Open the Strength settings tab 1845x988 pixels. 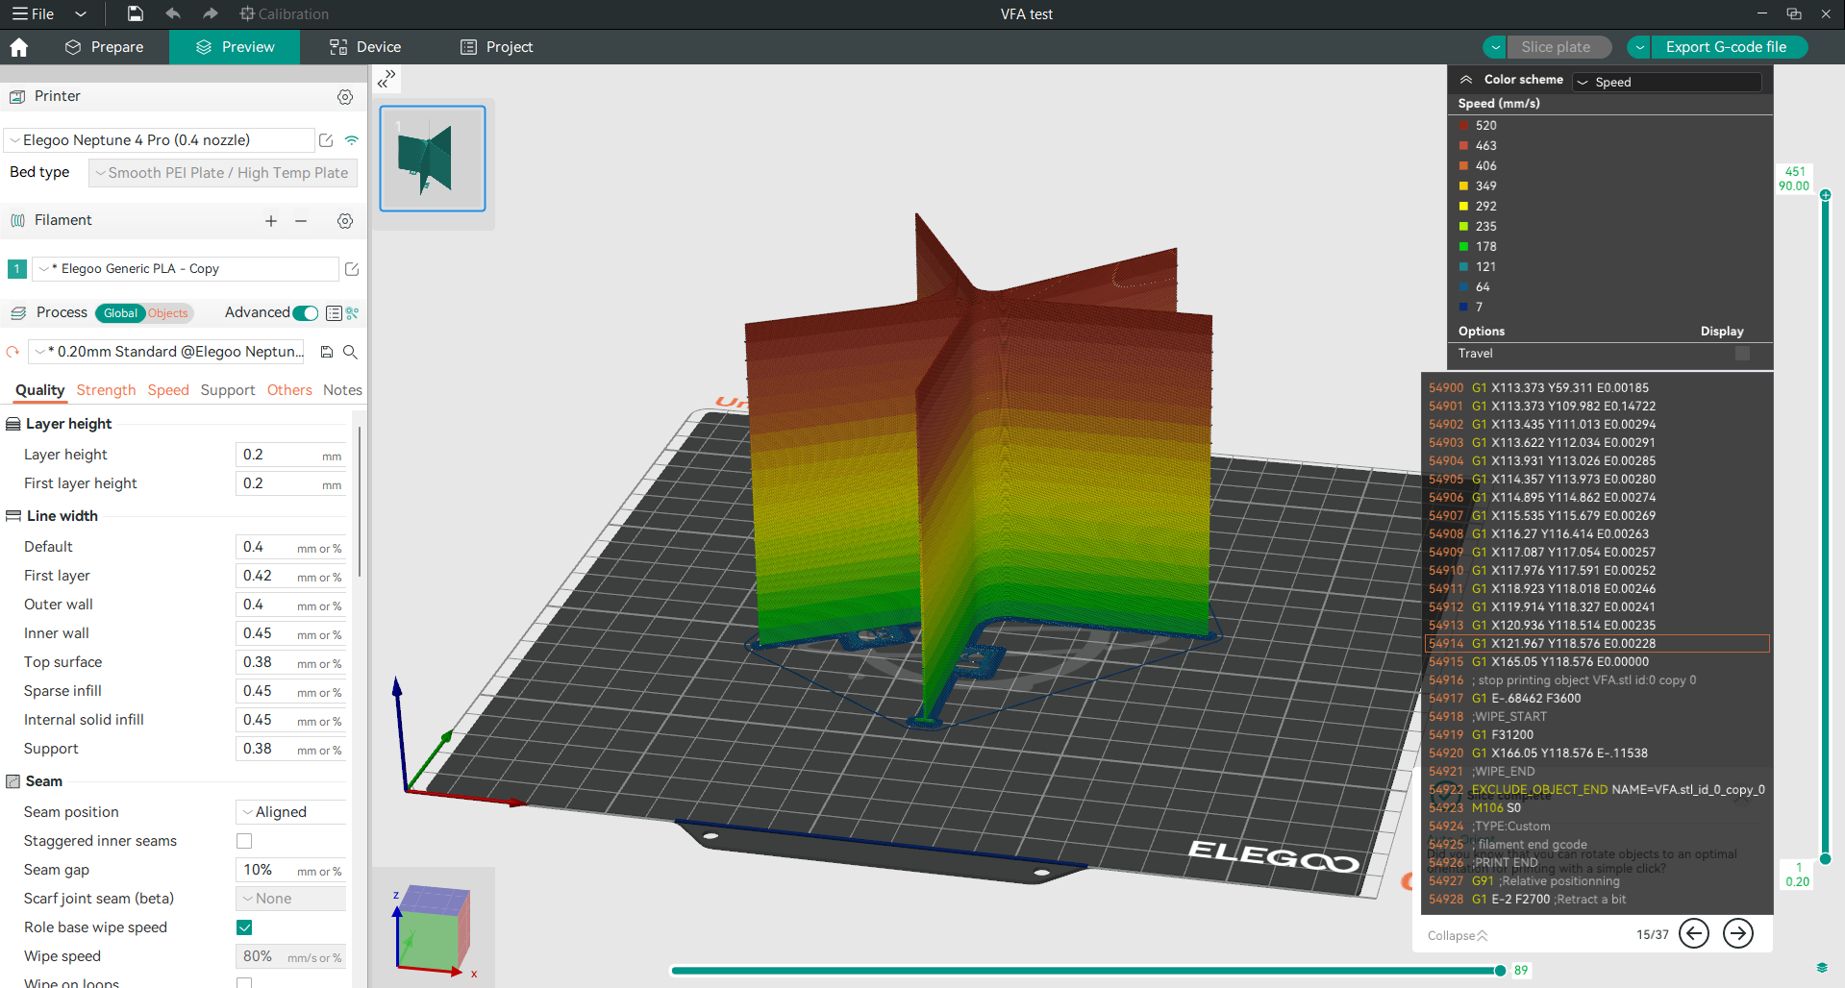pyautogui.click(x=106, y=390)
